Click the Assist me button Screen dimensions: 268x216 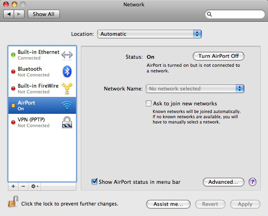168,204
